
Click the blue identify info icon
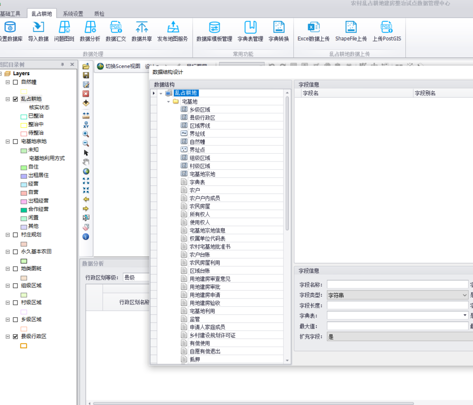point(86,237)
